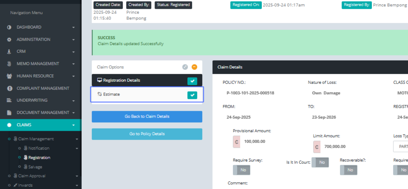
Task: Collapse the Claim Management submenu arrow
Action: pyautogui.click(x=77, y=139)
